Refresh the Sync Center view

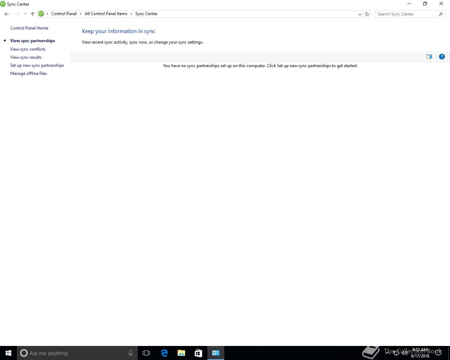(x=367, y=14)
